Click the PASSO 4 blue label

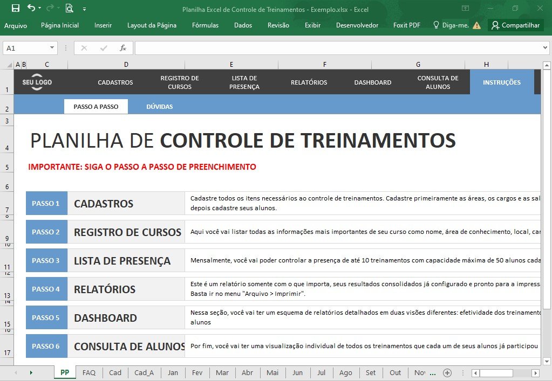[x=46, y=289]
